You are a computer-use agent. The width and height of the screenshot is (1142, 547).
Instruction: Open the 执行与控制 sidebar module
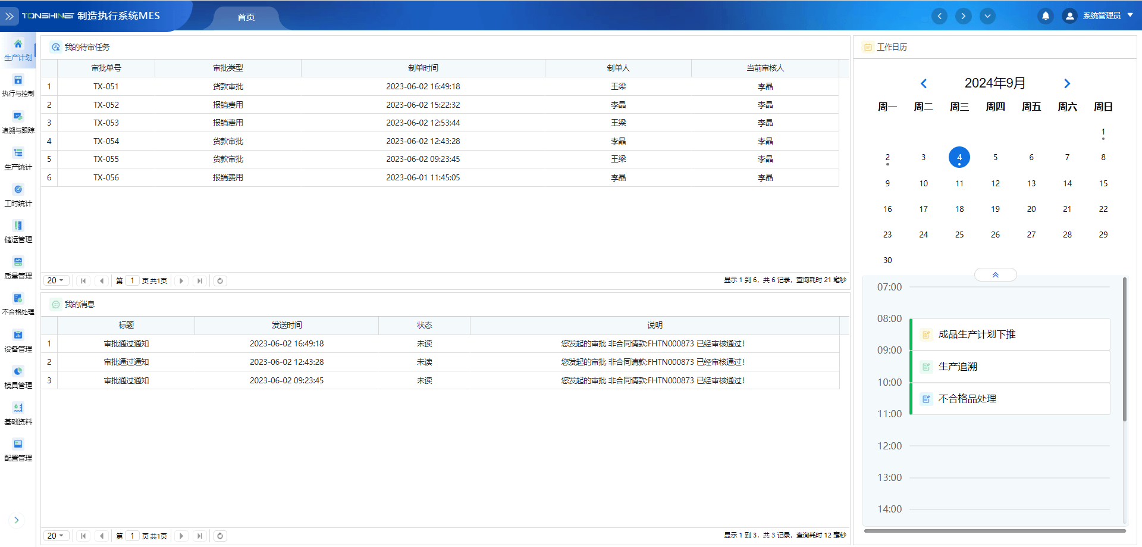[18, 86]
